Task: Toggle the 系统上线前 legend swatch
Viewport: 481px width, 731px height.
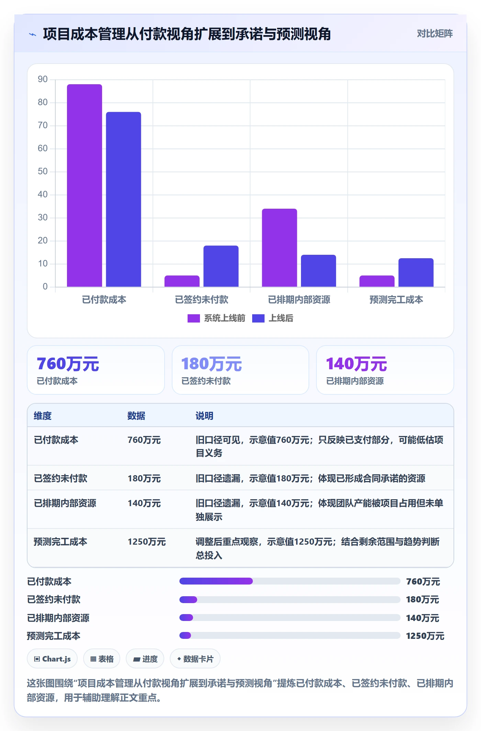Action: [193, 318]
